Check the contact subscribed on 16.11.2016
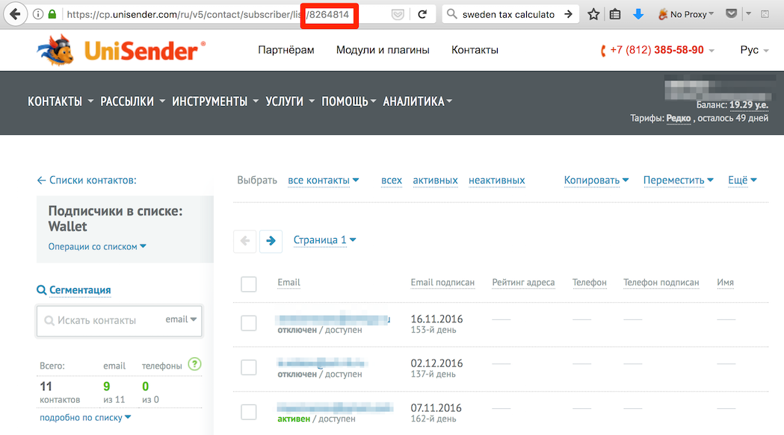 pos(249,323)
